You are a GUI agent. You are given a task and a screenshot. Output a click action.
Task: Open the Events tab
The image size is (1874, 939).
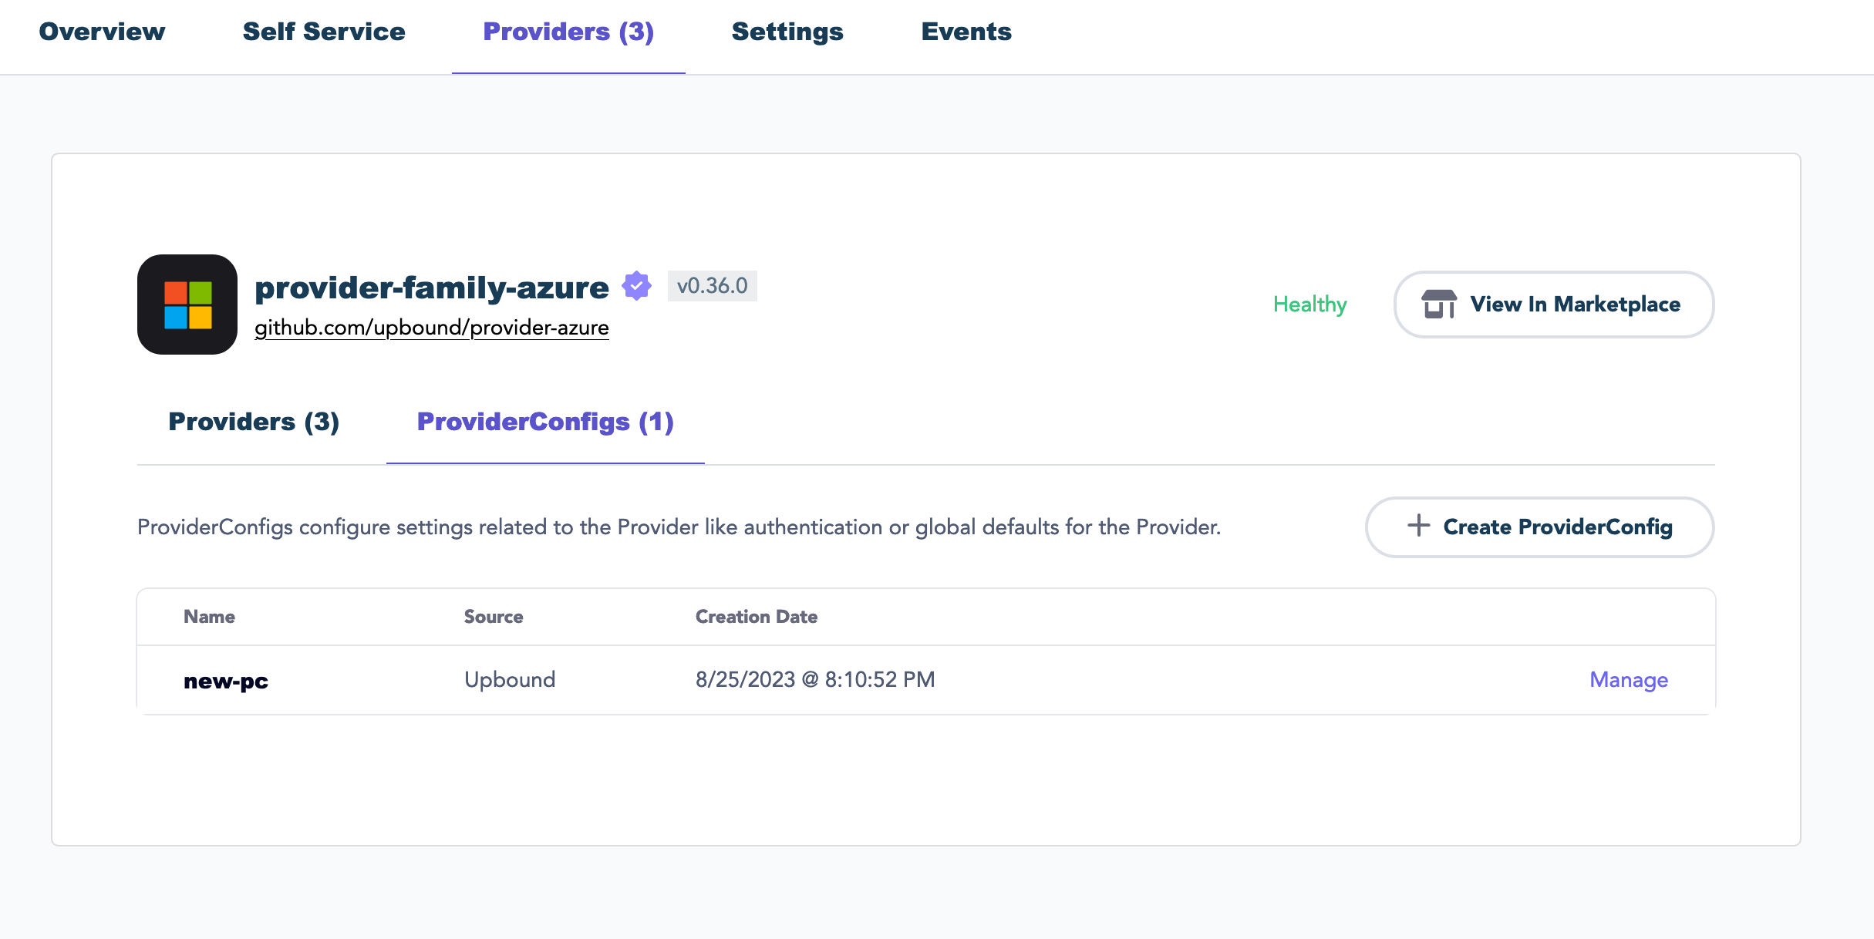click(x=966, y=32)
